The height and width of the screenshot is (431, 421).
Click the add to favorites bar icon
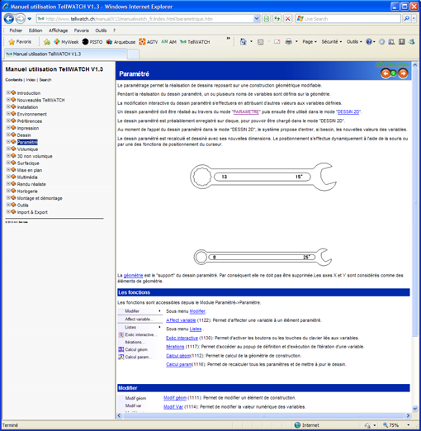point(47,42)
